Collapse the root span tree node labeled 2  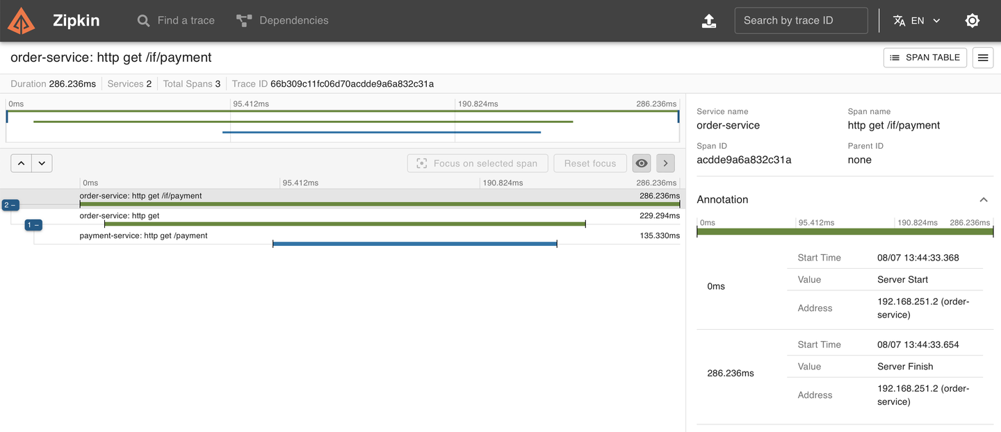pos(10,205)
